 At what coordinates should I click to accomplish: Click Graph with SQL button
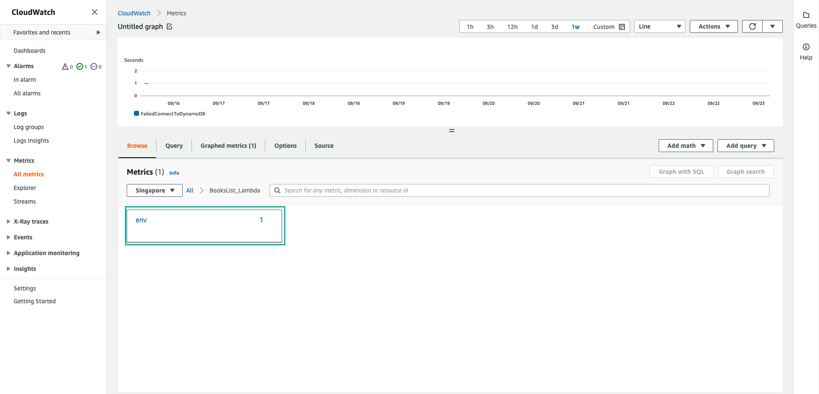pos(681,172)
